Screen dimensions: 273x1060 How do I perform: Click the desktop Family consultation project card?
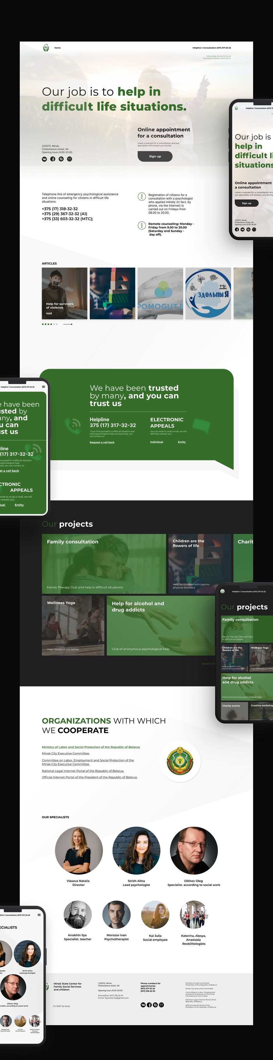(104, 564)
